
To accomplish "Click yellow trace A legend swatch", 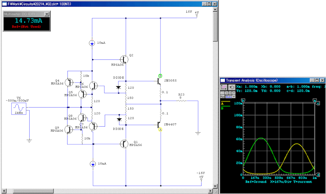I will (225, 101).
